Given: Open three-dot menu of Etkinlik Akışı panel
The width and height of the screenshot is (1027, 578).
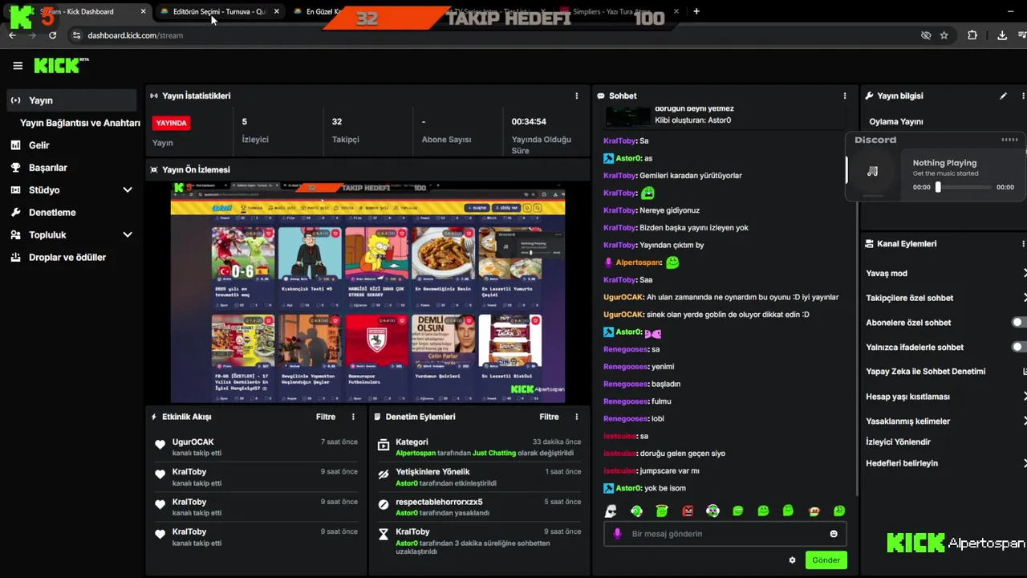Looking at the screenshot, I should point(353,417).
